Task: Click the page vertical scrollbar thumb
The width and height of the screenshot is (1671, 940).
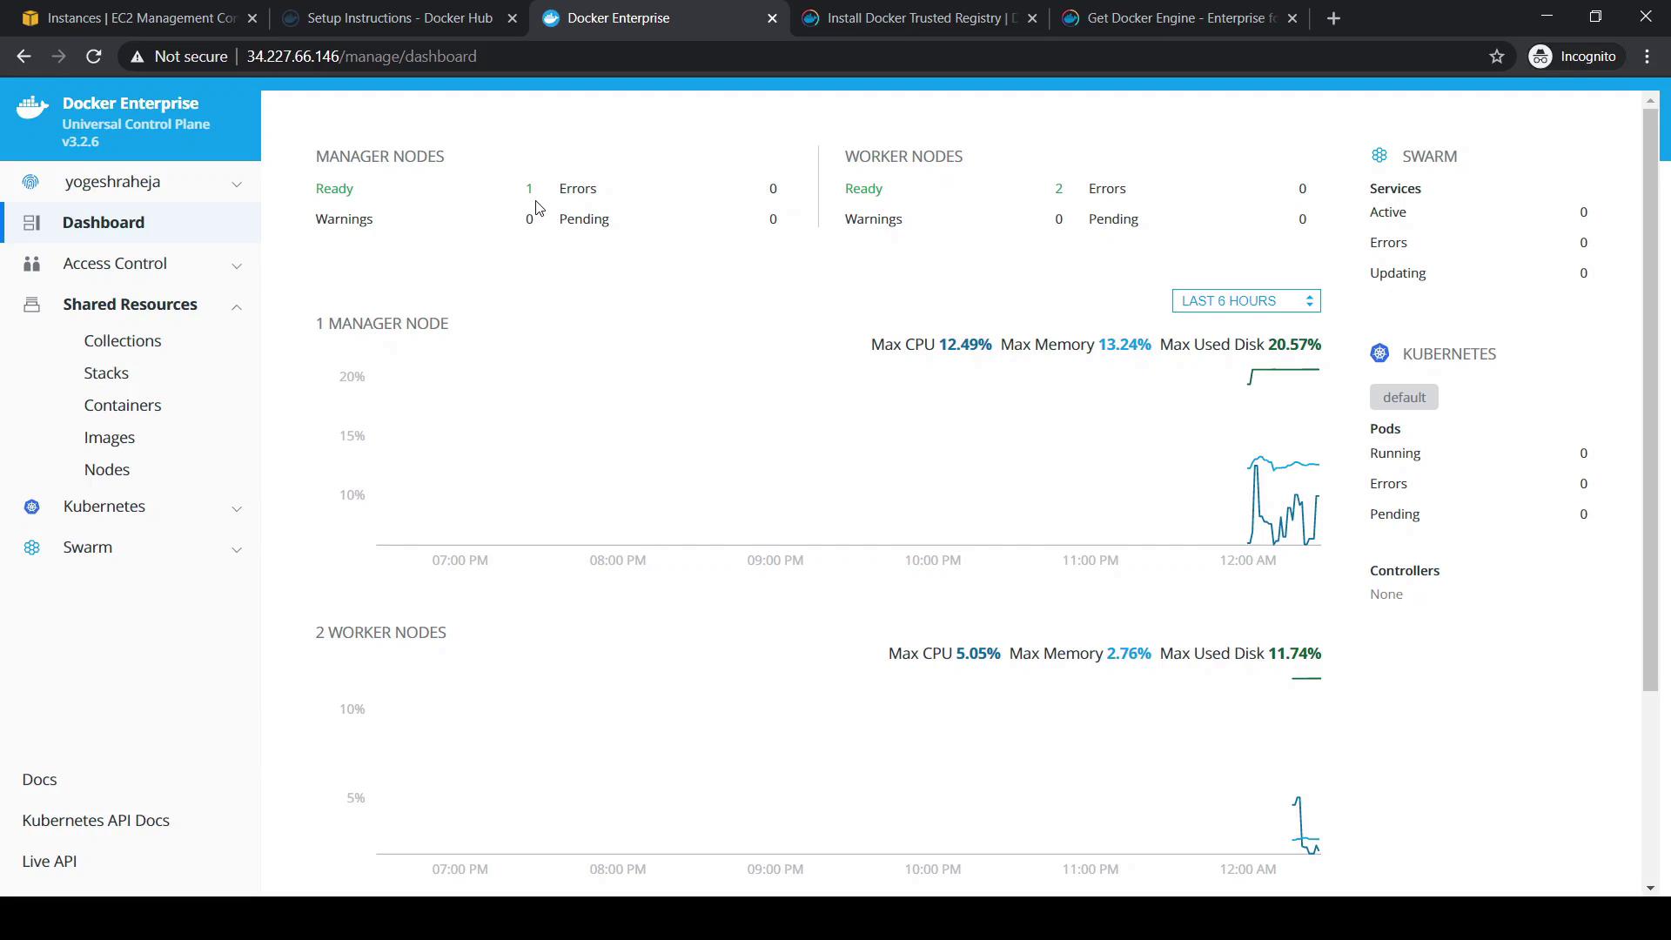Action: (x=1650, y=400)
